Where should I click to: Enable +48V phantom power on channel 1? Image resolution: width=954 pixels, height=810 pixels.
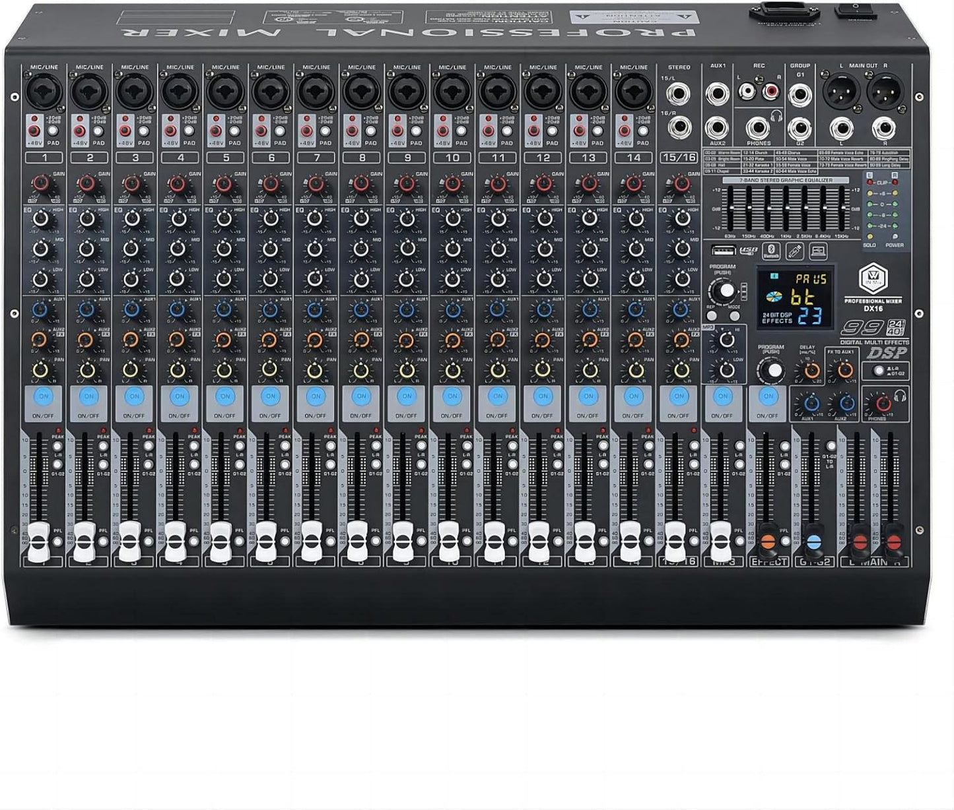click(33, 131)
